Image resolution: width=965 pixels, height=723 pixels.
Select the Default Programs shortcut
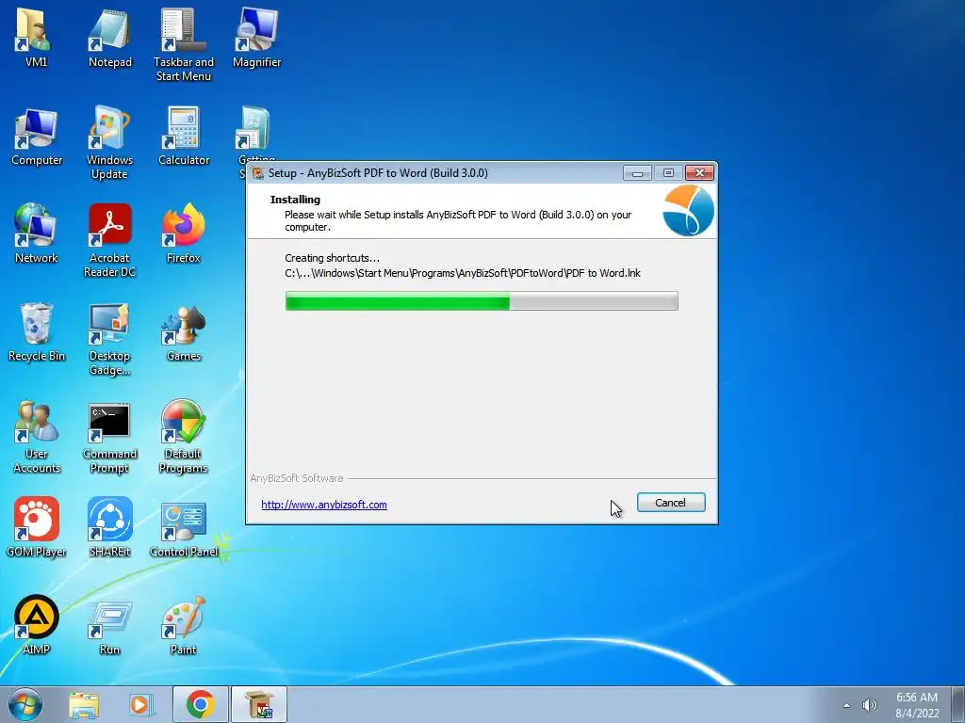184,437
